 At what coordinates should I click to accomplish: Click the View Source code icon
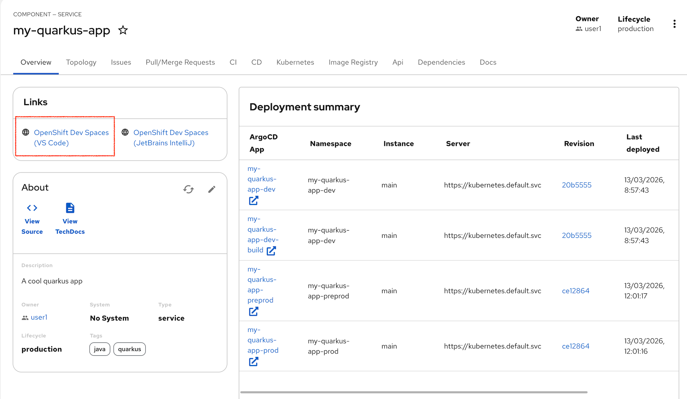click(x=32, y=208)
